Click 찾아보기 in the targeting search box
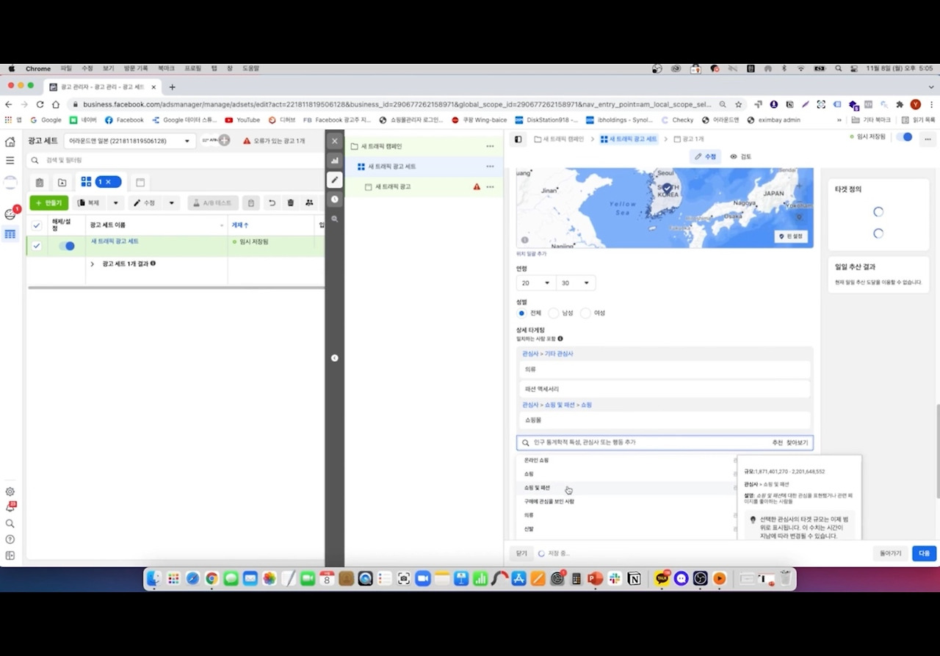This screenshot has height=656, width=940. click(x=797, y=442)
